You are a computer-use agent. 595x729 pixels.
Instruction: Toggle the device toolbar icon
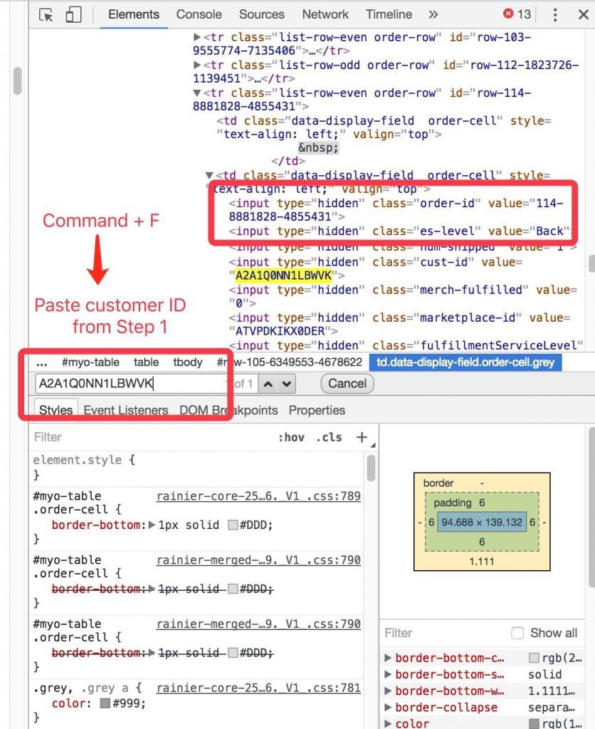(73, 15)
